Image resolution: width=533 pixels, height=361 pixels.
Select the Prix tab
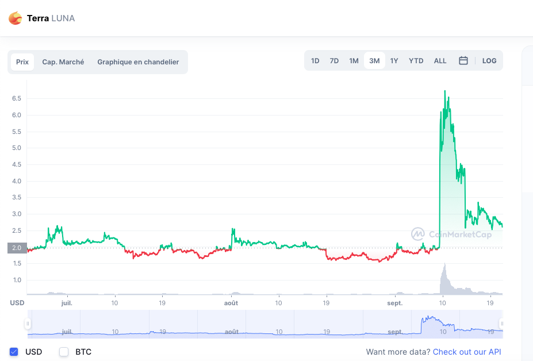(x=22, y=62)
